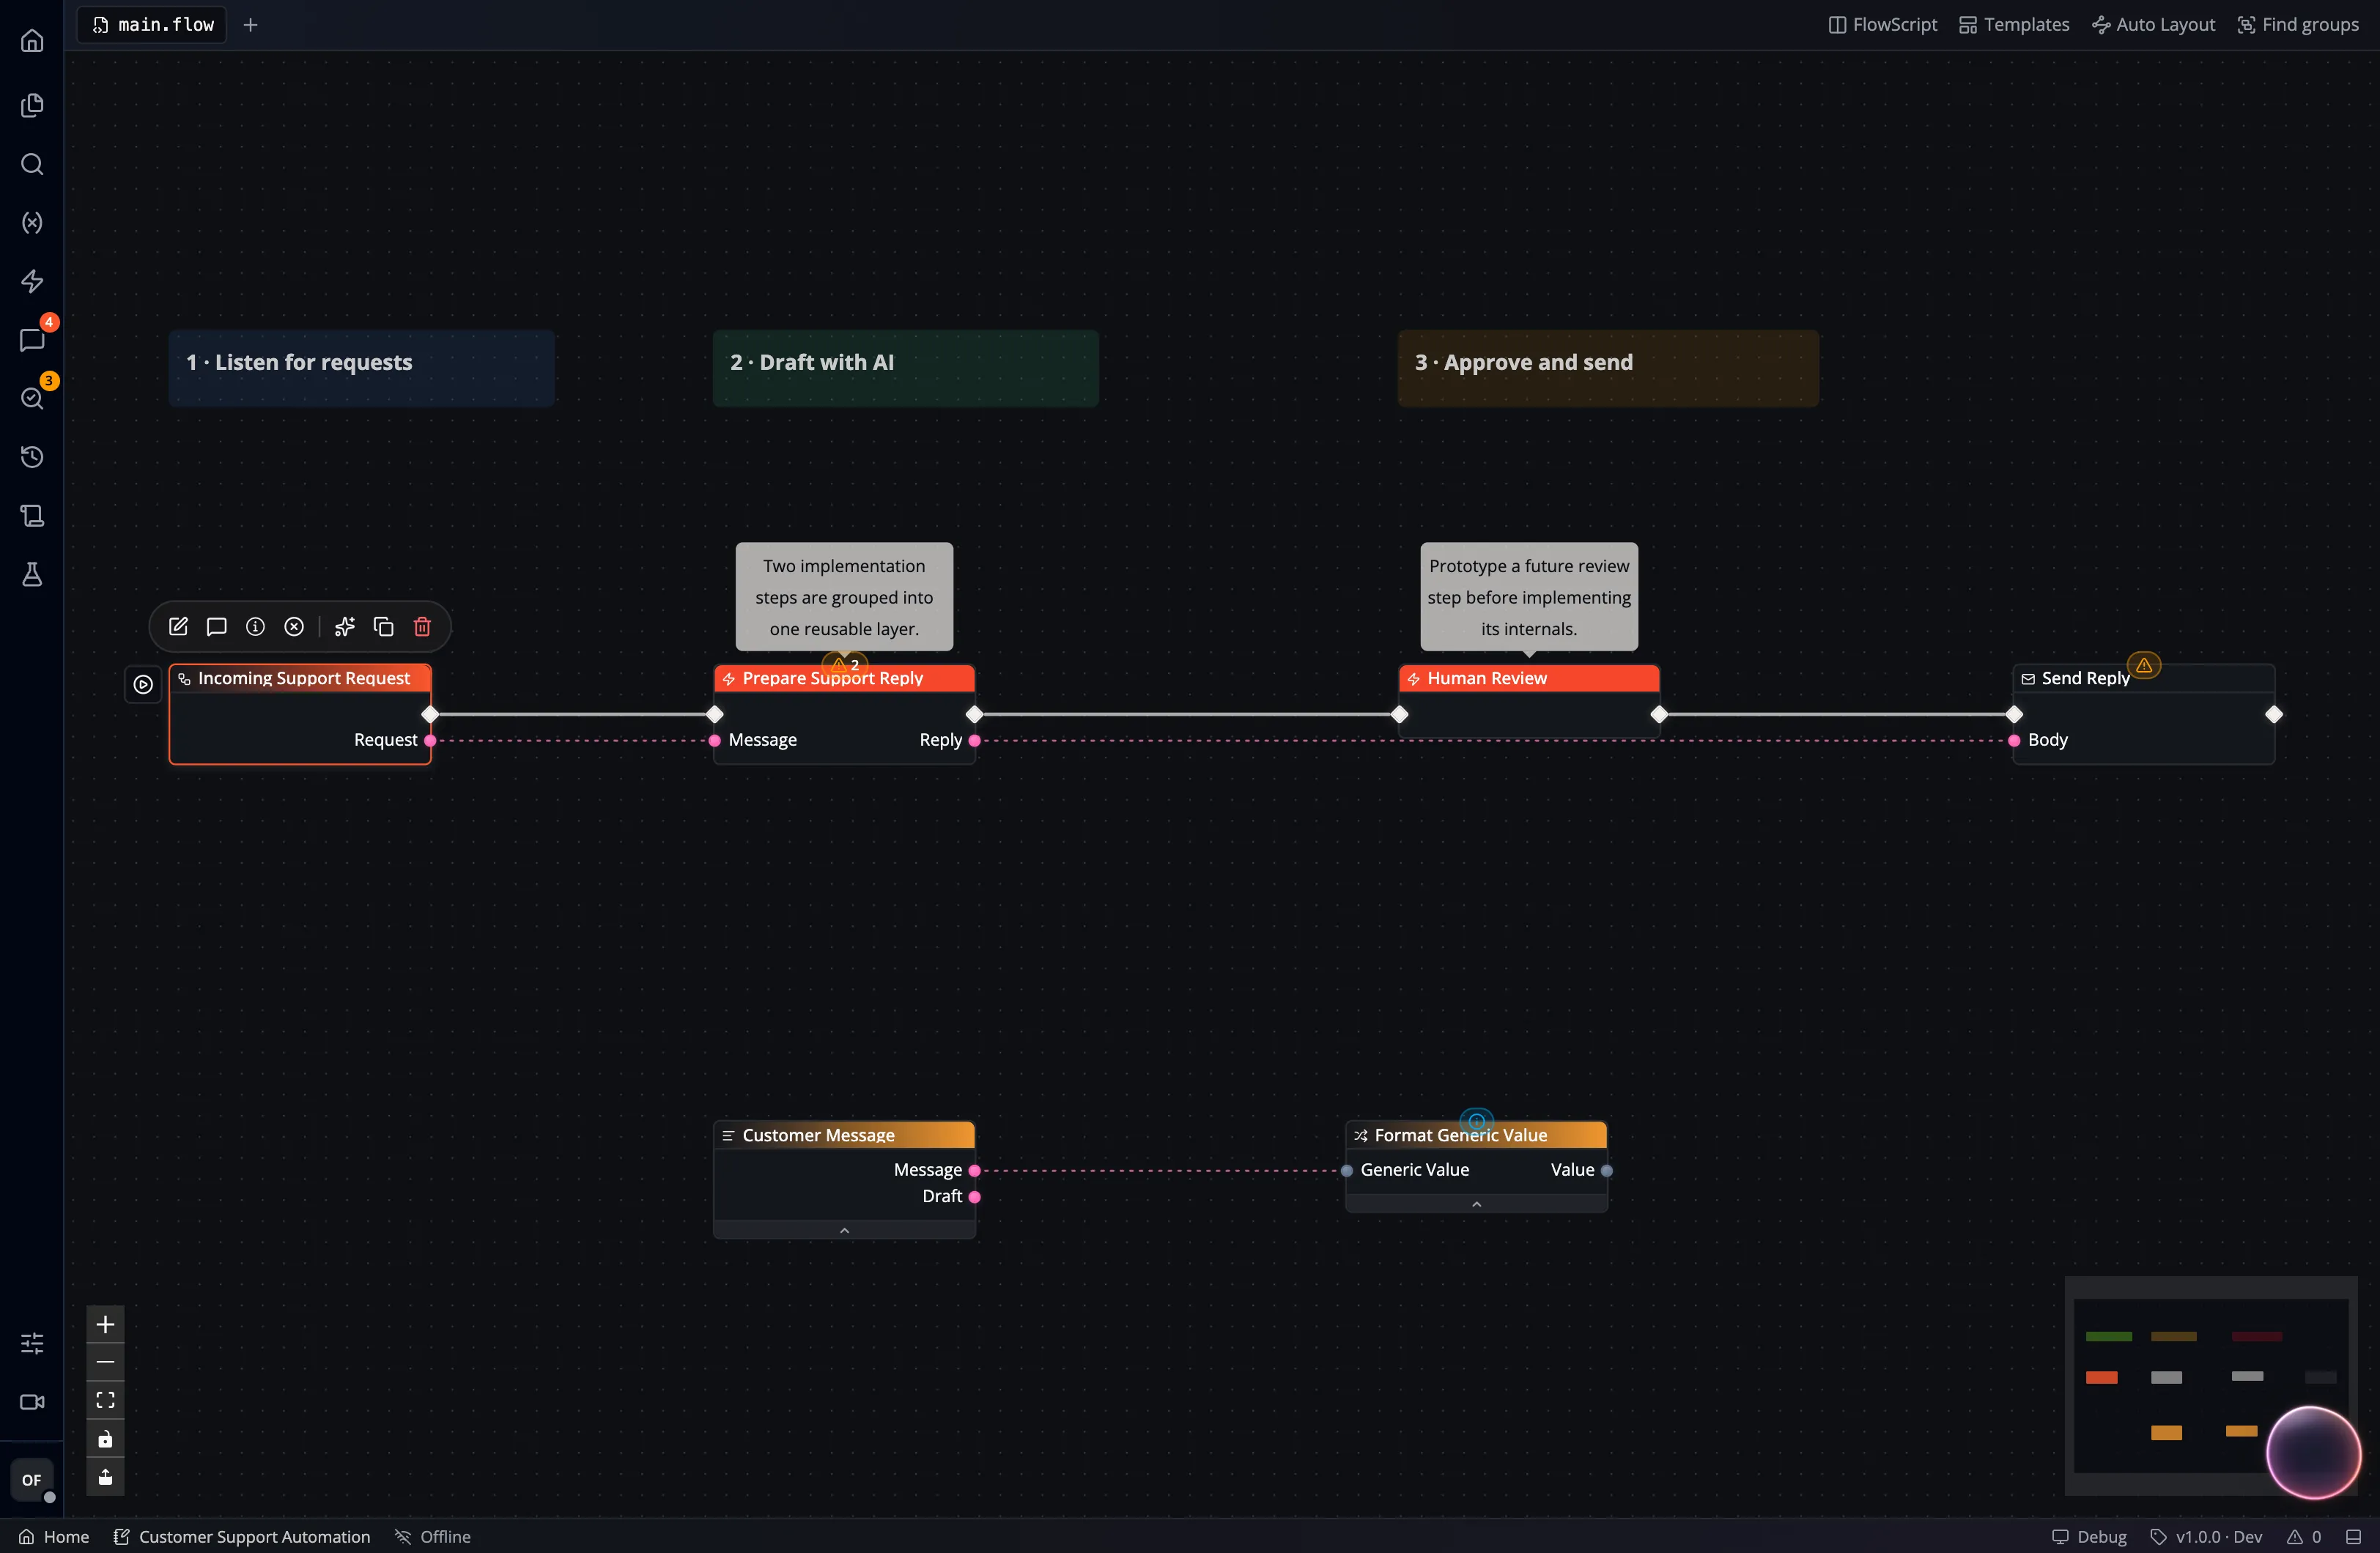Click the glowing assistant orb
This screenshot has width=2380, height=1553.
pos(2313,1453)
